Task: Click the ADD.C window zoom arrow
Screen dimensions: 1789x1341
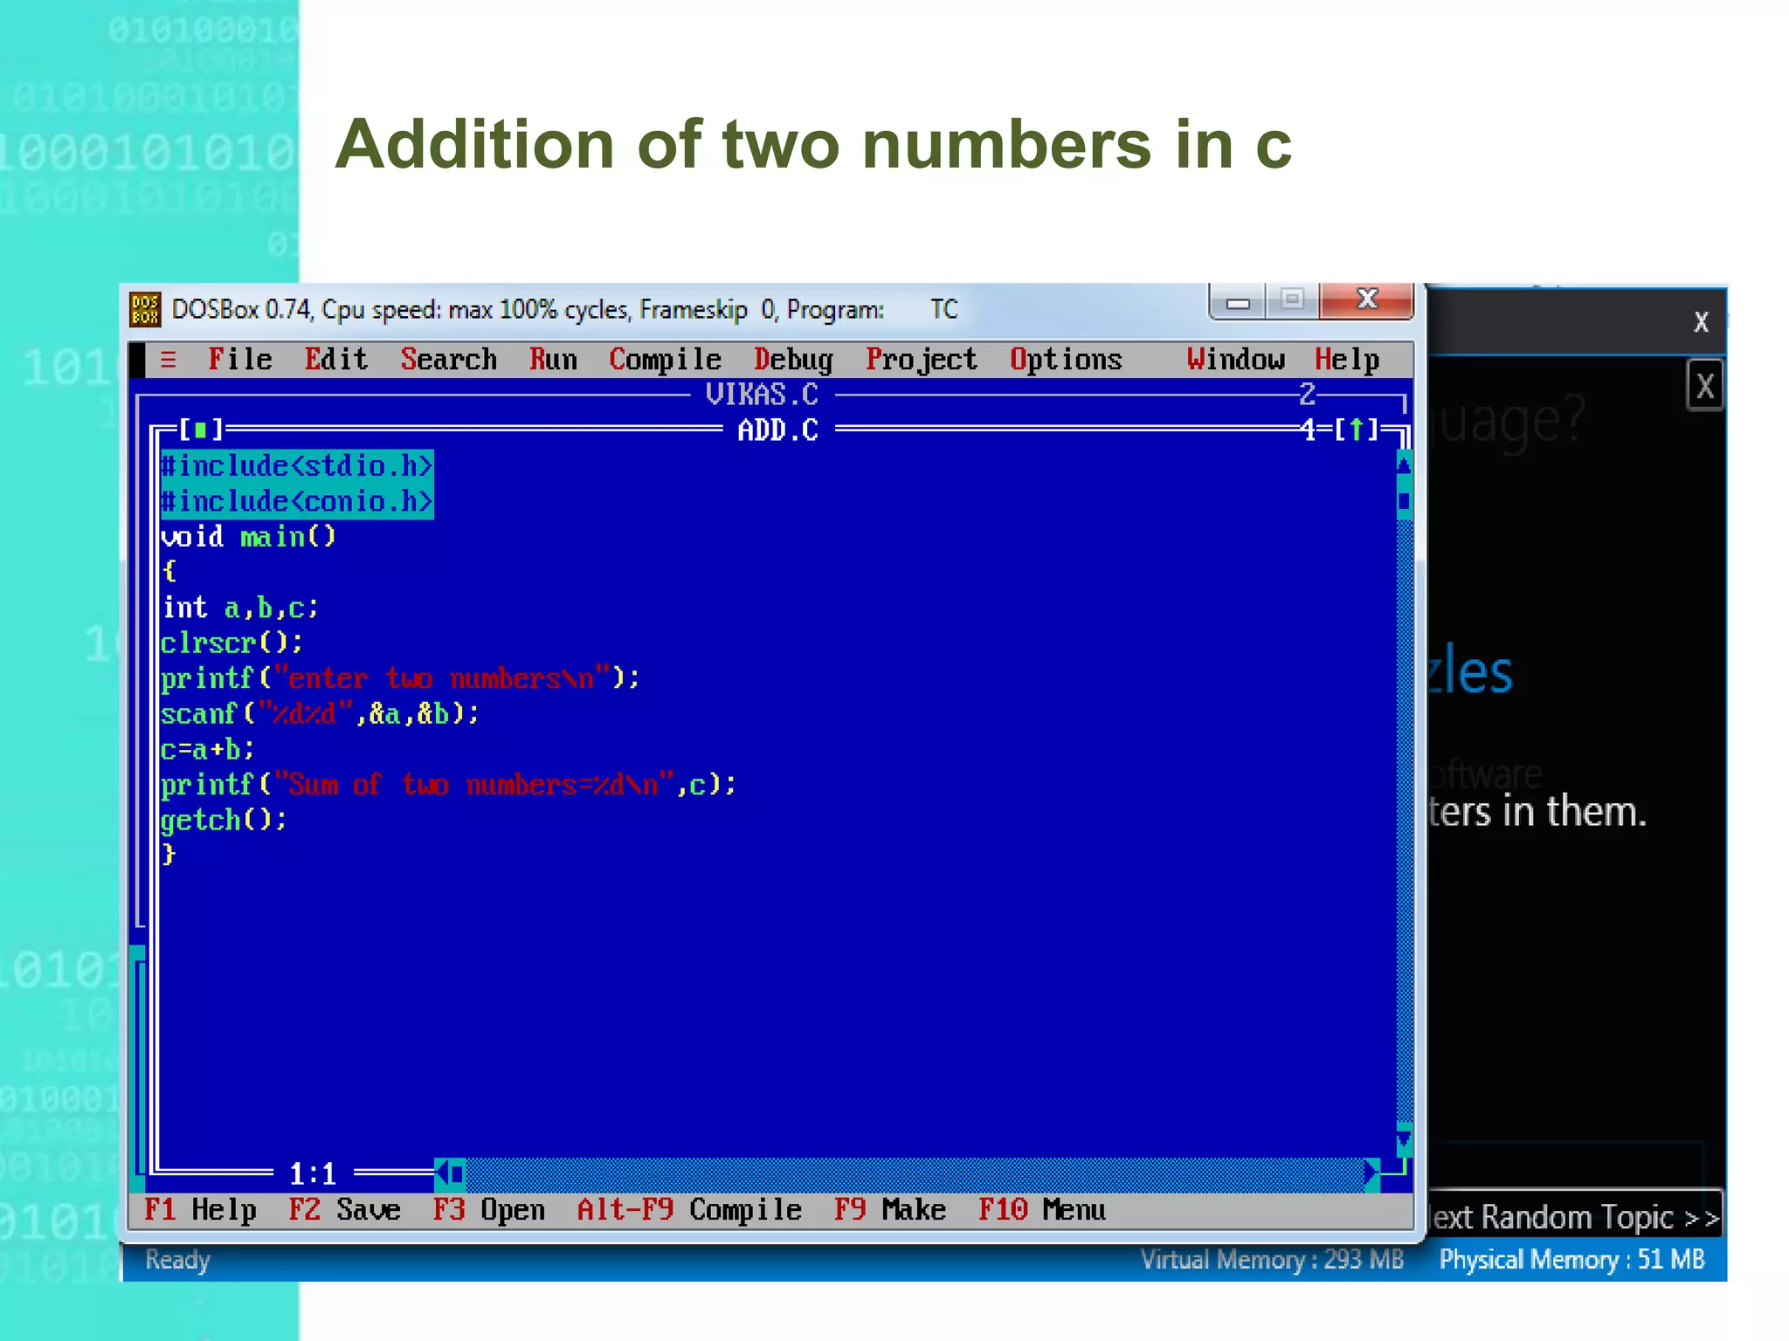Action: (x=1356, y=430)
